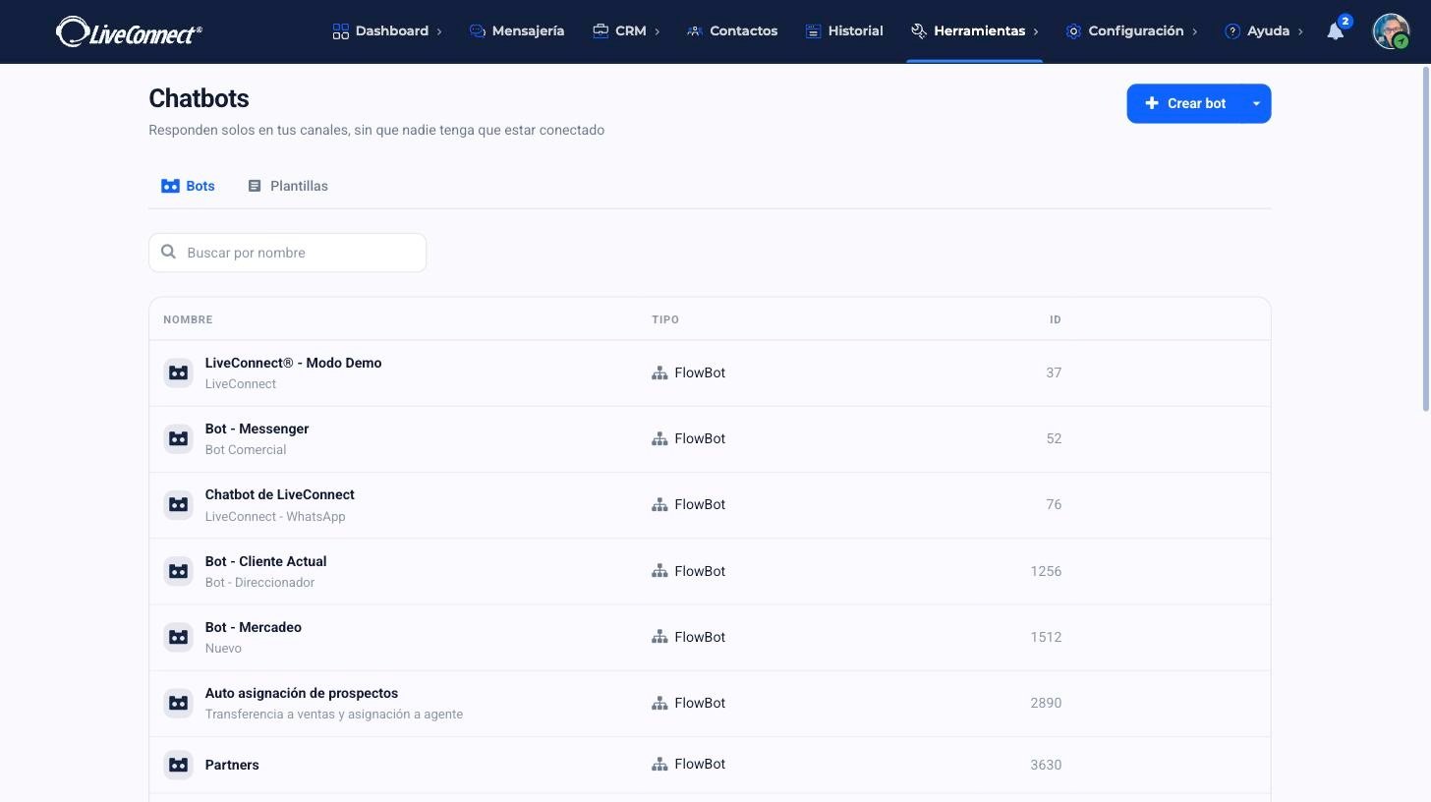Click the FlowBot type icon for ID 37
The width and height of the screenshot is (1431, 802).
[659, 373]
